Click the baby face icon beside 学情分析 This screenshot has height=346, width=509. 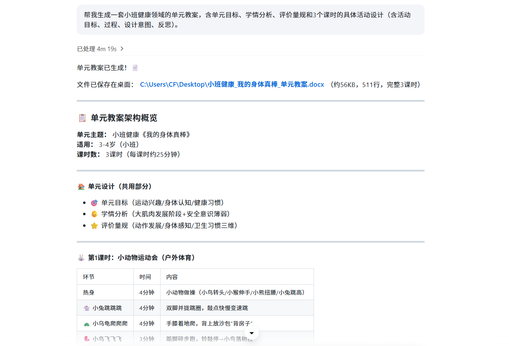pos(94,214)
